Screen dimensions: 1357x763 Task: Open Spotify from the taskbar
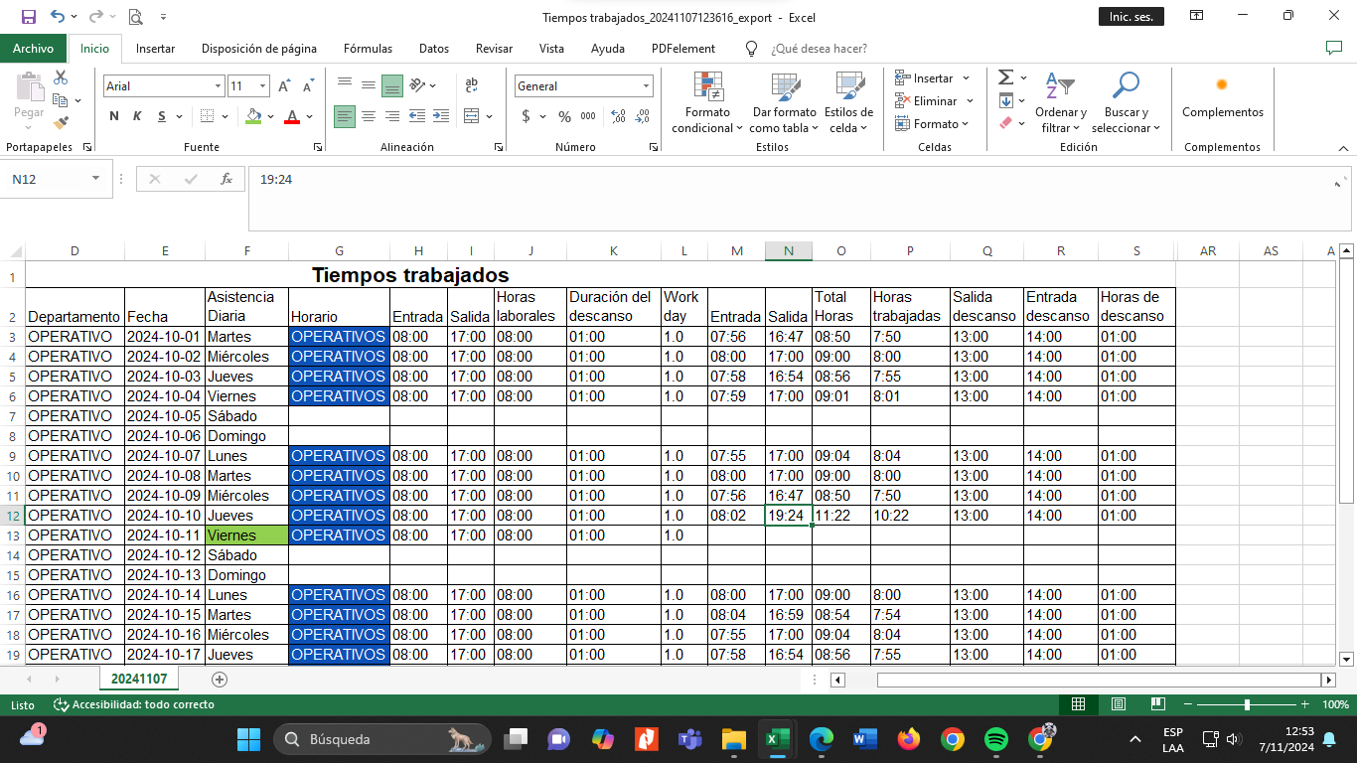point(996,739)
